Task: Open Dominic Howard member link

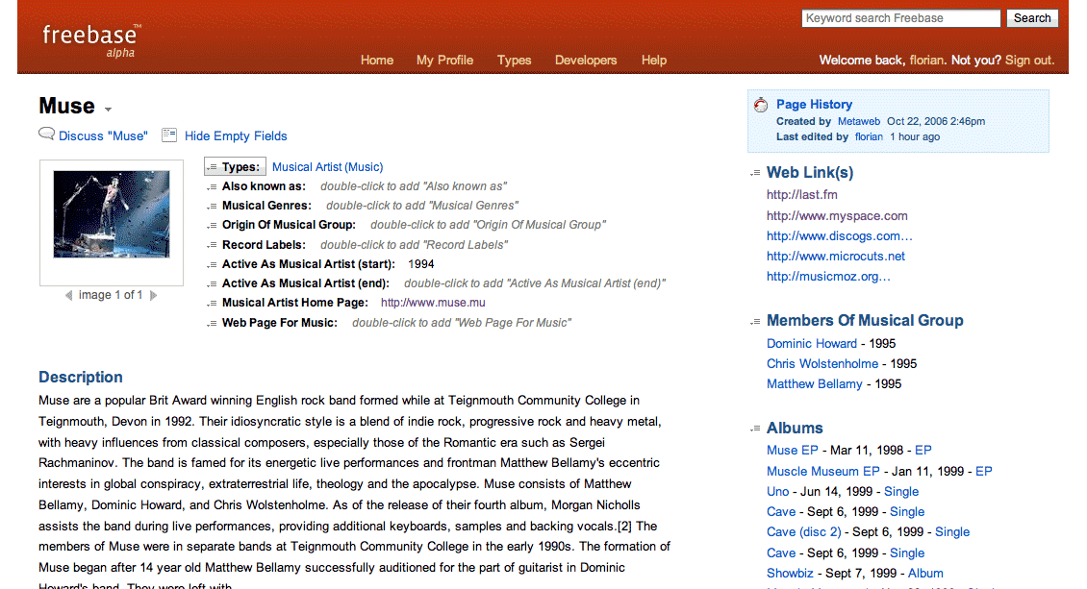Action: (x=812, y=343)
